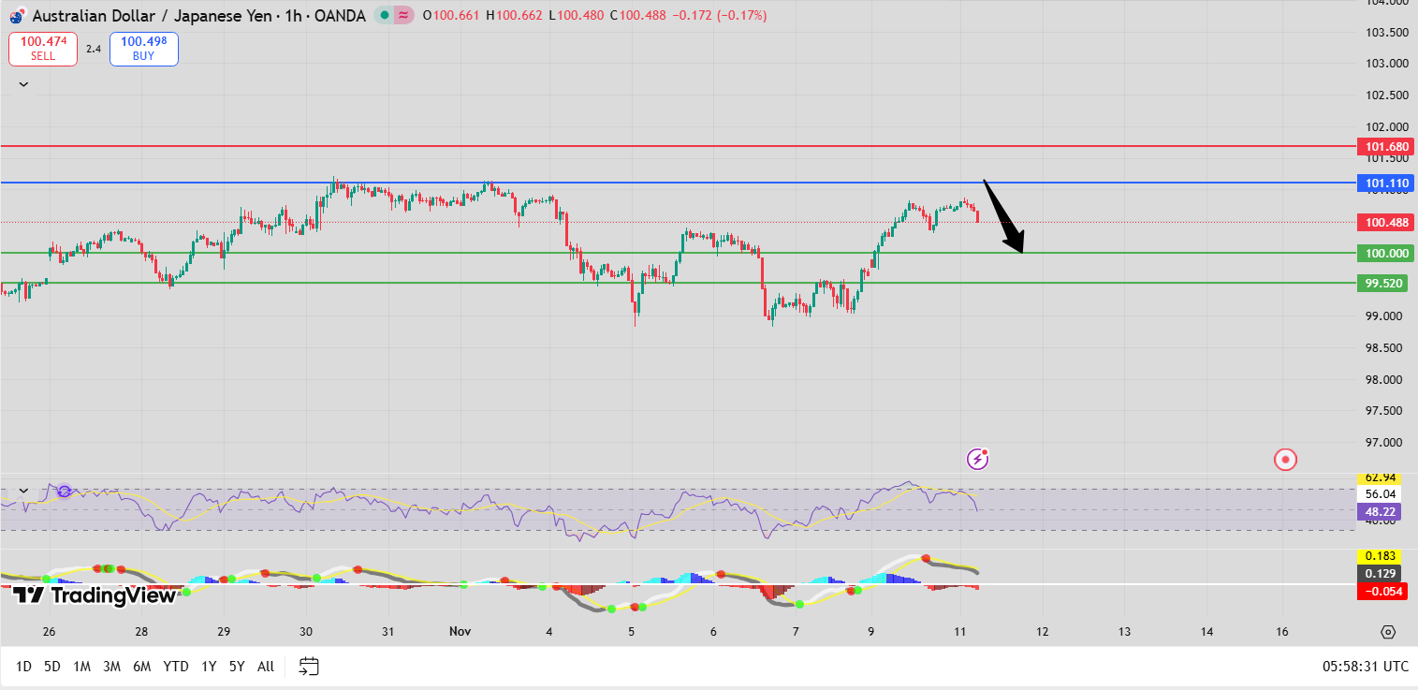Viewport: 1418px width, 690px height.
Task: Click the SELL button at 100.474
Action: tap(42, 48)
